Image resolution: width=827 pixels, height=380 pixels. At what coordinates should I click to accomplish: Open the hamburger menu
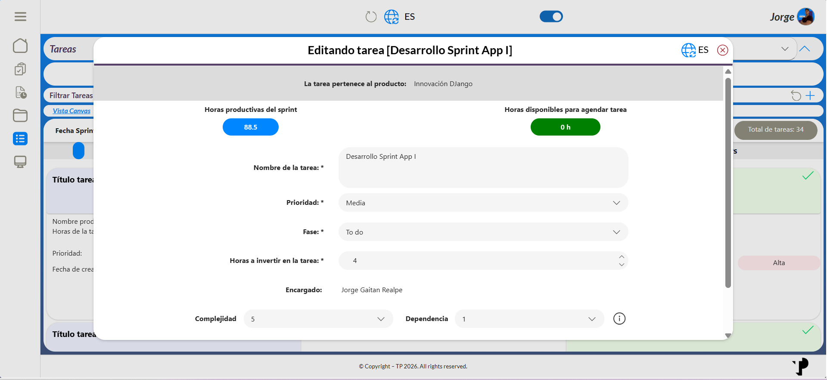point(20,16)
